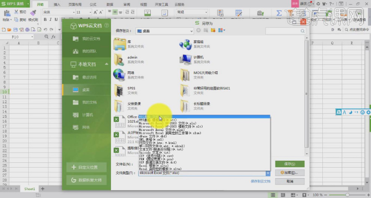Open 我的文档 in sidebar
The image size is (371, 198).
tap(86, 102)
